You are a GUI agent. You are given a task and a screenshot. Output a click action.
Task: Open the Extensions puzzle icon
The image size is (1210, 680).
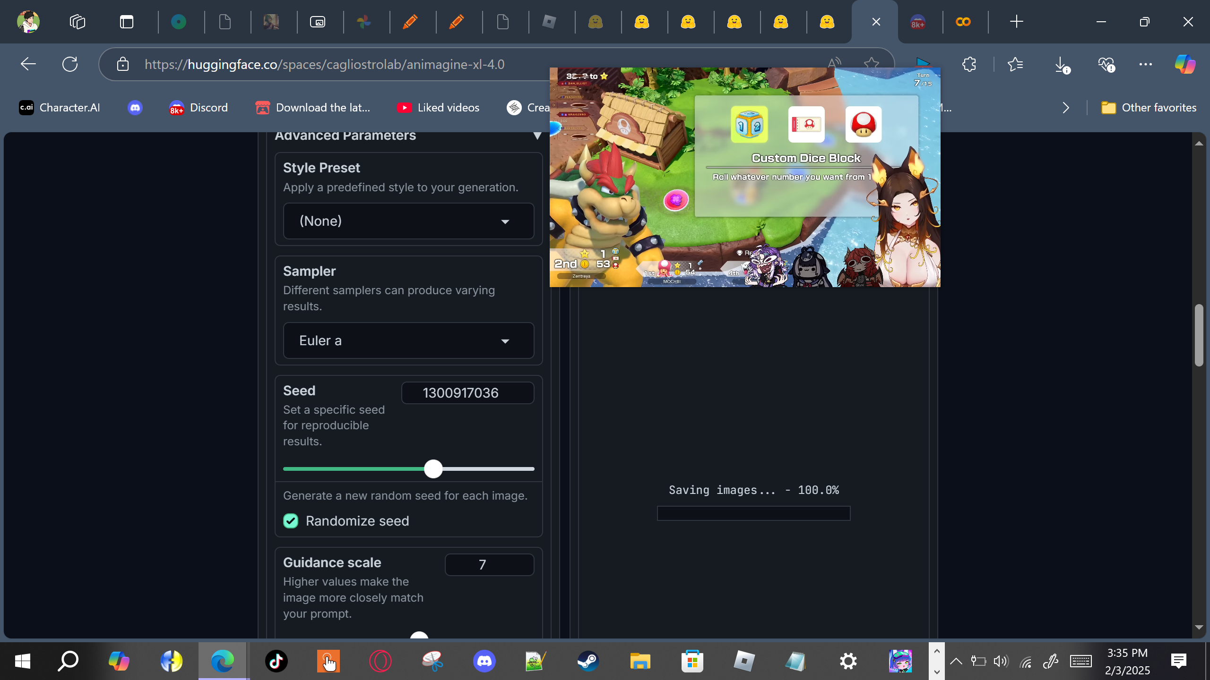click(969, 64)
